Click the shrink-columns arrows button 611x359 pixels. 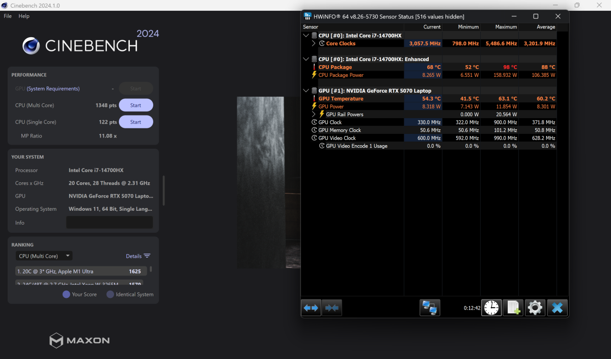point(332,308)
